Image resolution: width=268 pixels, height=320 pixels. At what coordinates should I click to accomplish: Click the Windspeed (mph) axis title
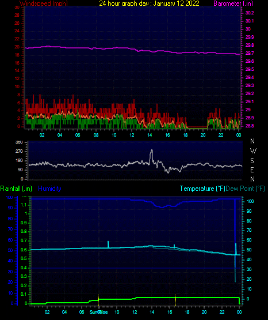point(44,3)
